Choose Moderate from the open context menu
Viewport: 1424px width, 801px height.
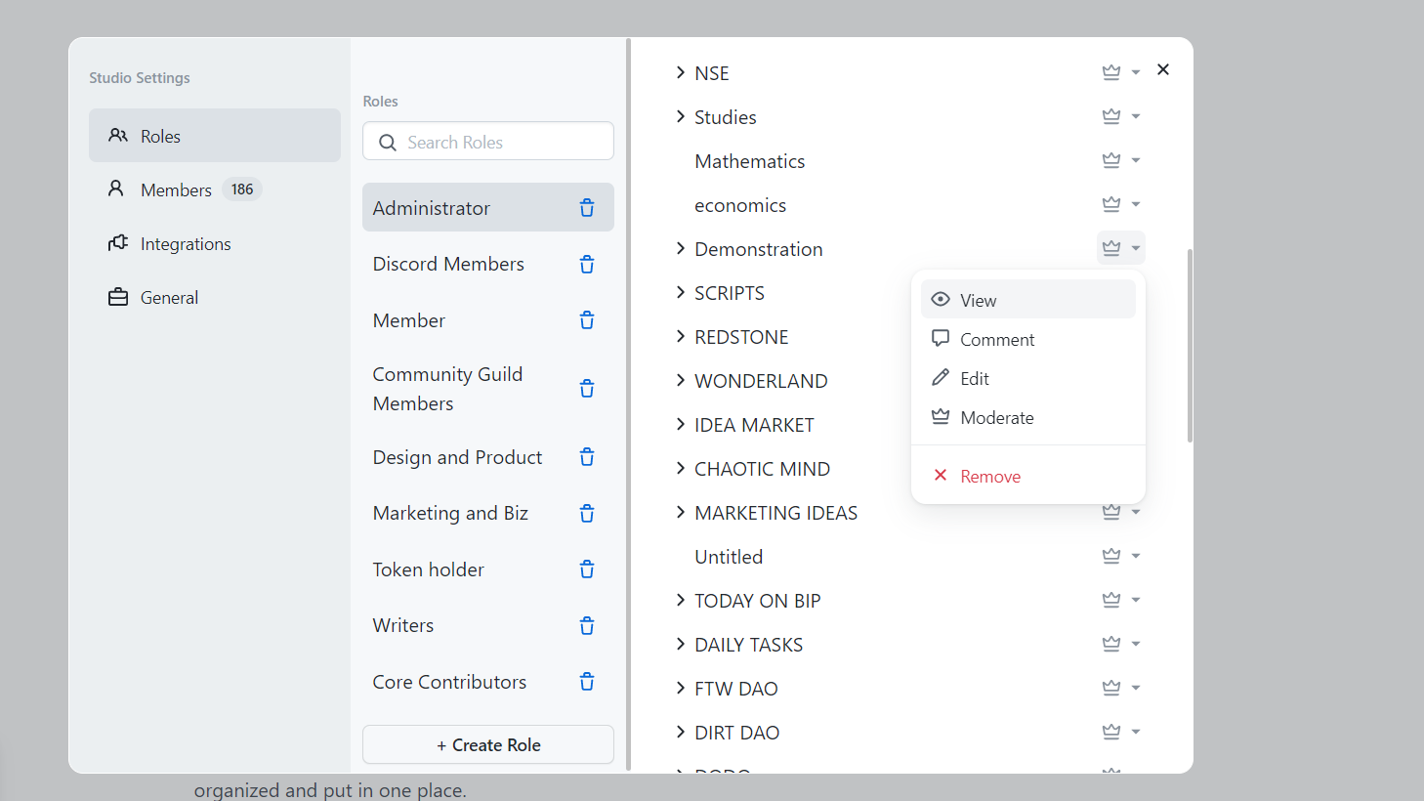pyautogui.click(x=995, y=417)
